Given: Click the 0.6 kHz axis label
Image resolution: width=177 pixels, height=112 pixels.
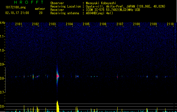Looking at the screenshot, I should click(x=2, y=106).
